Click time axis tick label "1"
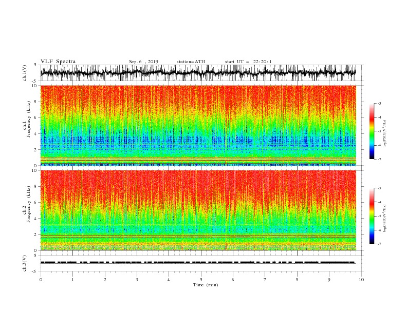This screenshot has width=407, height=314. (x=72, y=280)
